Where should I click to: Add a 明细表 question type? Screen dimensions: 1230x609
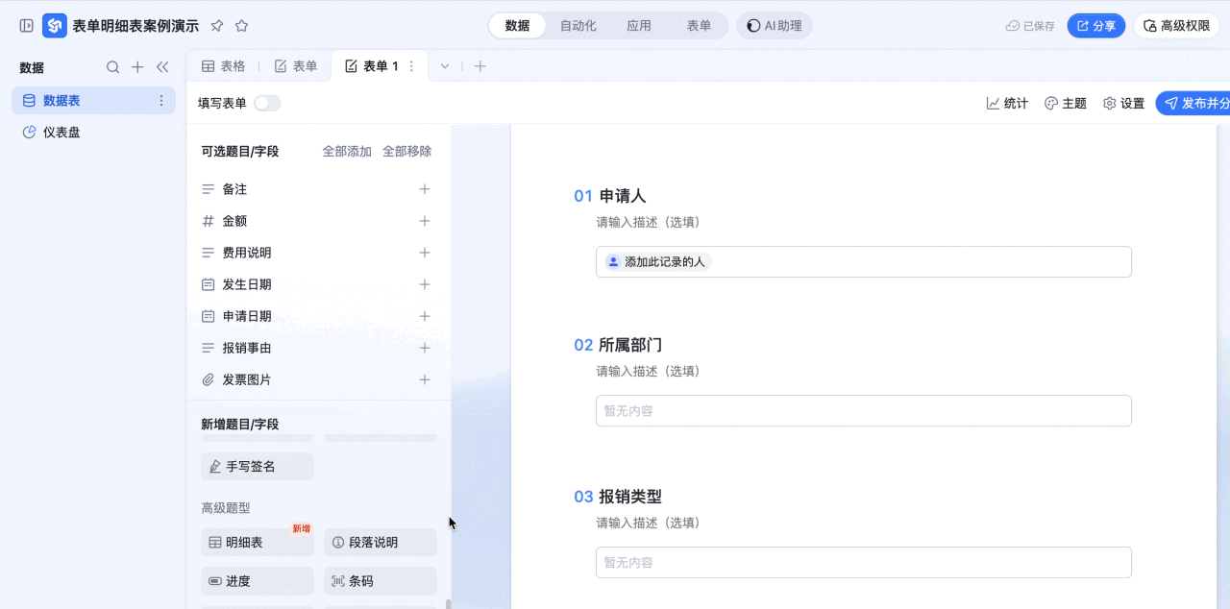coord(258,542)
